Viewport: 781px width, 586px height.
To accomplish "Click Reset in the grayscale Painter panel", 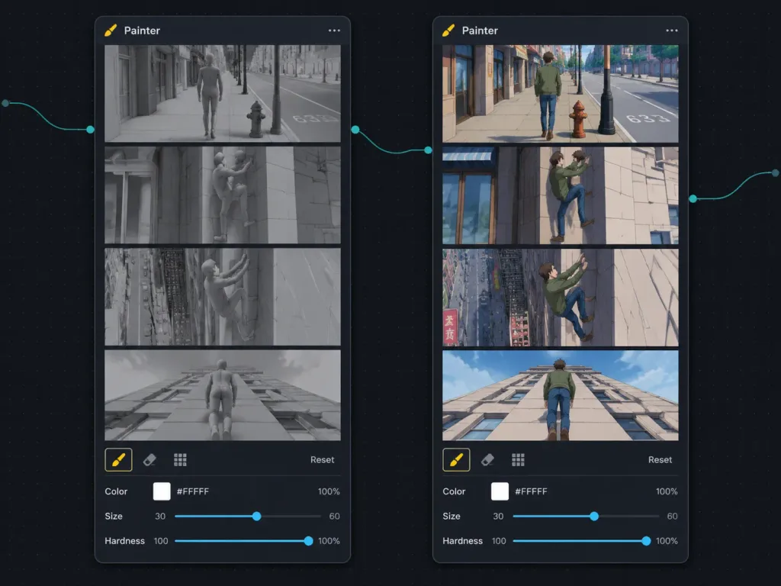I will click(x=323, y=459).
